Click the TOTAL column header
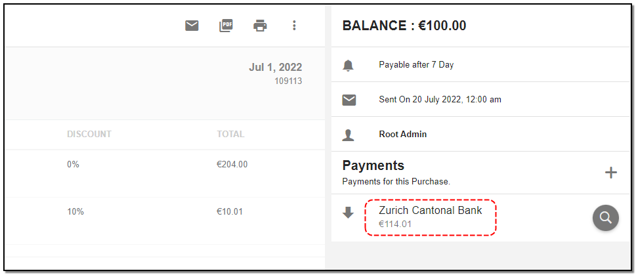 pos(230,134)
